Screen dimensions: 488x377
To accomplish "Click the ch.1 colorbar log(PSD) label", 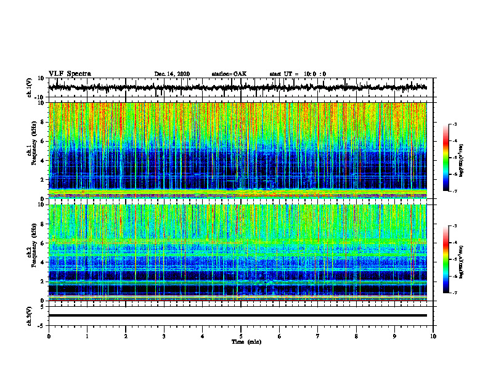I will [462, 161].
